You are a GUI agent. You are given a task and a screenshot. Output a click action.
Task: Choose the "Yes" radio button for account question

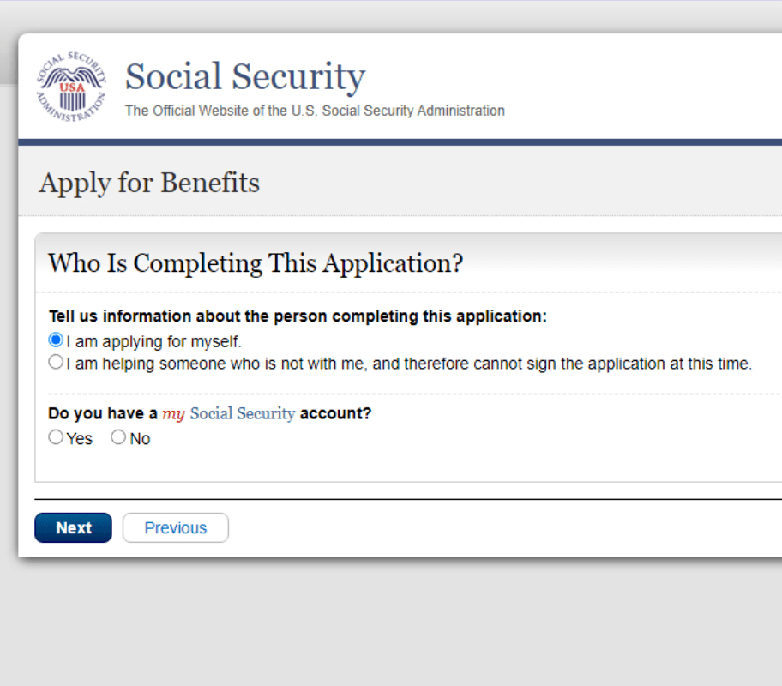tap(57, 438)
